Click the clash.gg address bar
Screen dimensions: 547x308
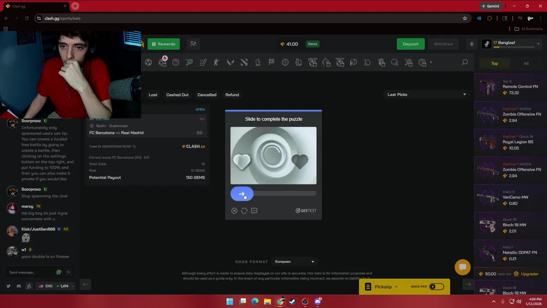click(252, 18)
